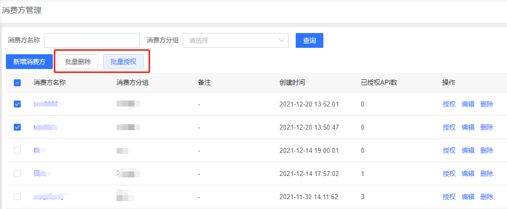Click 删除 for the 17:57:02 row
The image size is (507, 209).
[x=487, y=174]
